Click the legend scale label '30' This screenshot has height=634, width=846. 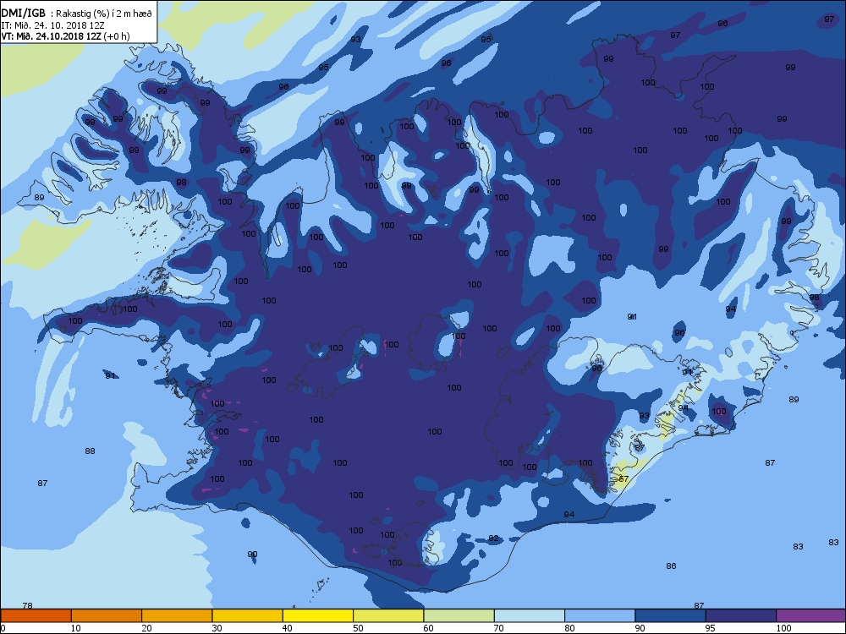tap(217, 628)
